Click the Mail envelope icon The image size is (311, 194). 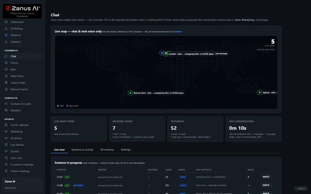tap(6, 69)
